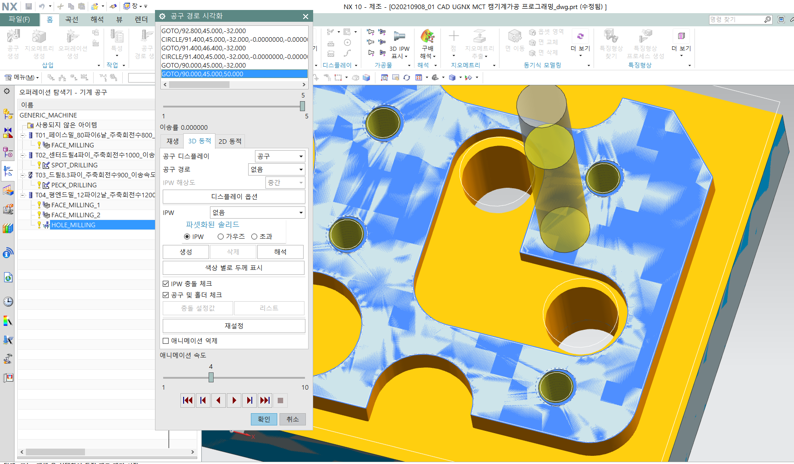This screenshot has height=464, width=794.
Task: Select the HOLE_MILLING operation
Action: (73, 225)
